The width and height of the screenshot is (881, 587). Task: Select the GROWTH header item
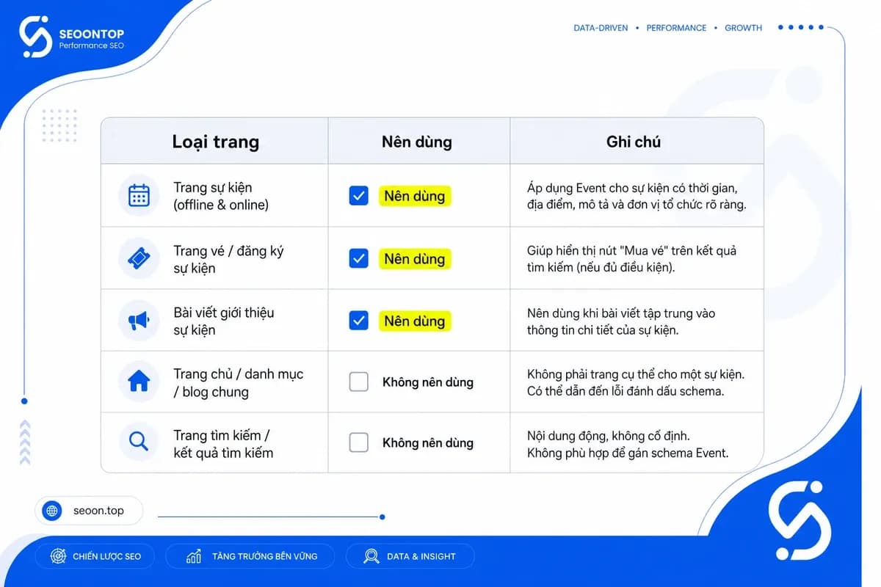(x=743, y=28)
